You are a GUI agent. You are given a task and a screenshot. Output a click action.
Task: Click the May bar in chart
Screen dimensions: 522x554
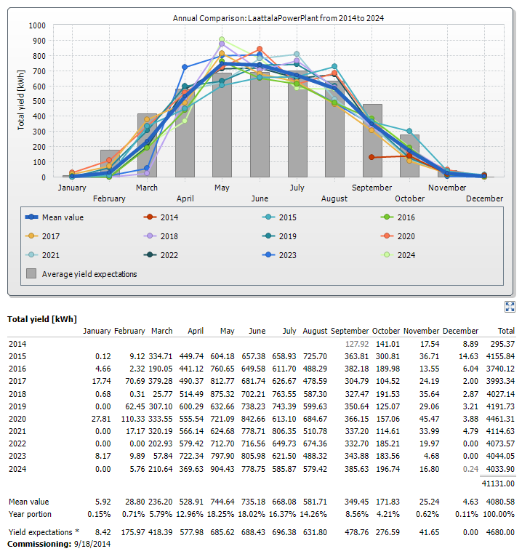click(x=222, y=131)
